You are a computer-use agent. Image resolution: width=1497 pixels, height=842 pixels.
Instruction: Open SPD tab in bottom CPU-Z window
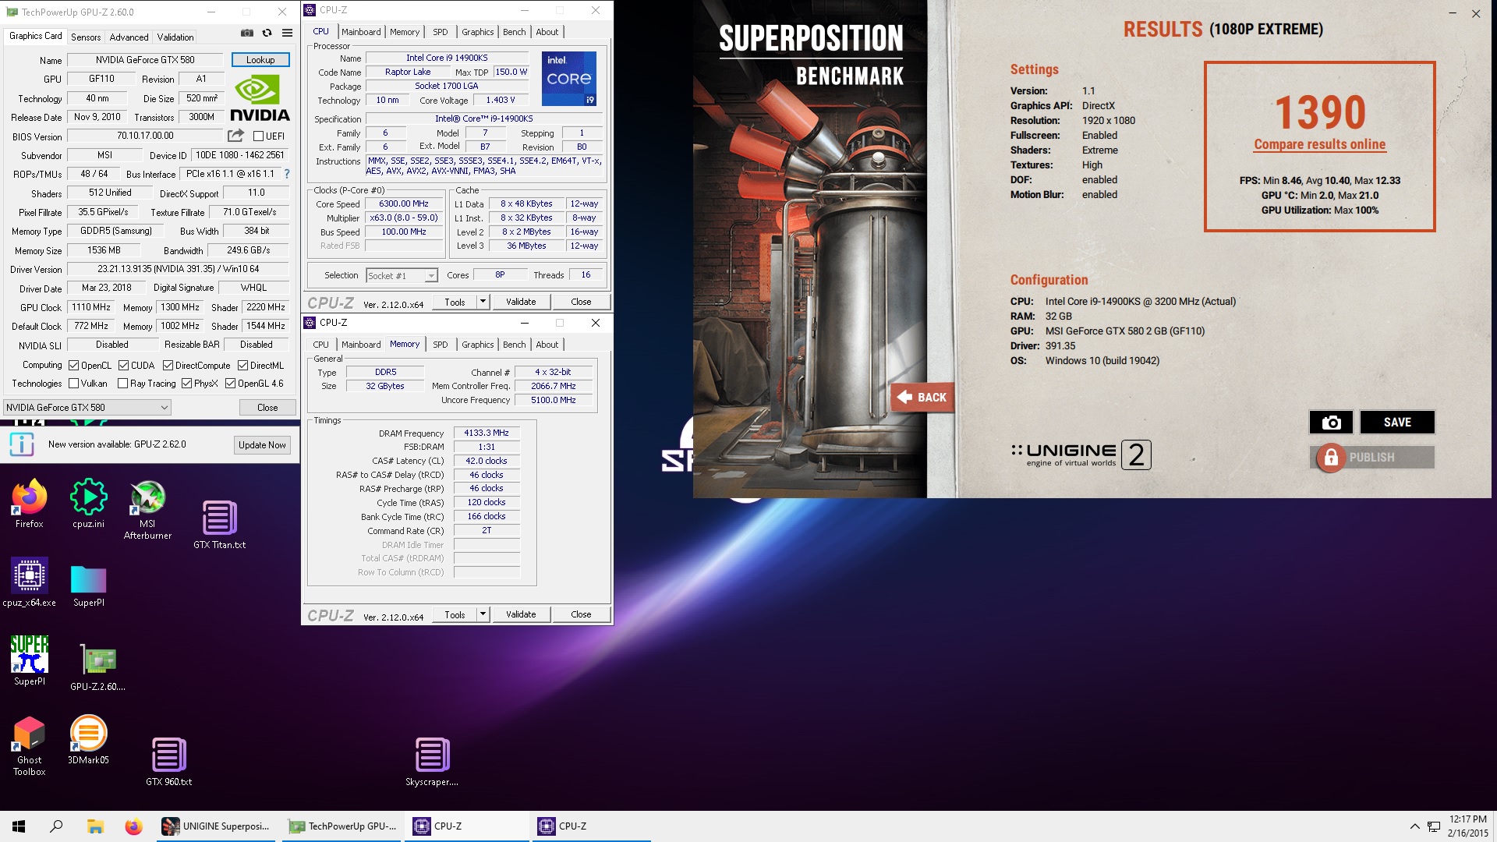[x=440, y=345]
